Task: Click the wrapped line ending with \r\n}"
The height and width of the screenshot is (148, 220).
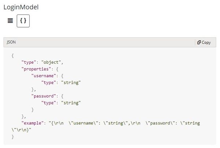Action: 21,130
